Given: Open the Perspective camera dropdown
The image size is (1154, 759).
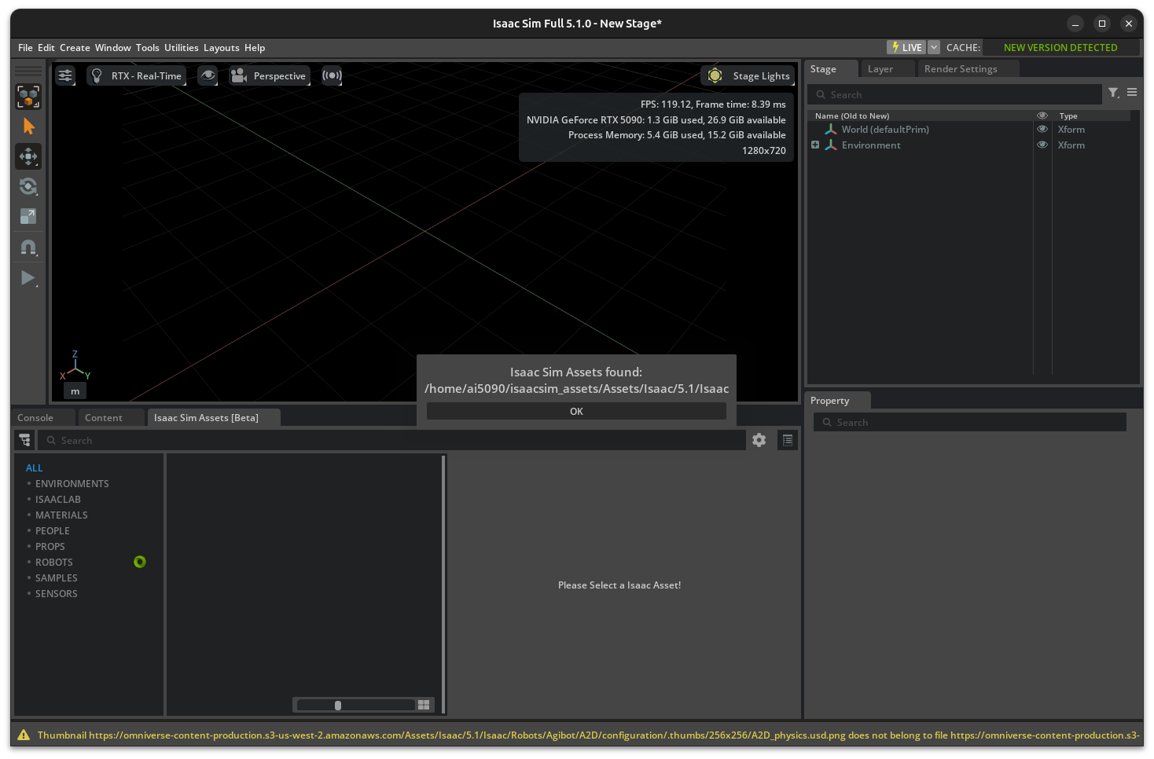Looking at the screenshot, I should (x=270, y=75).
